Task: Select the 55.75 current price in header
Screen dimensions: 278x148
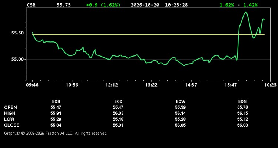Action: [64, 5]
